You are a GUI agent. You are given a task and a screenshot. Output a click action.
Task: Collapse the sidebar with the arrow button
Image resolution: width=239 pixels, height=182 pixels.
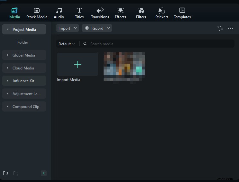click(x=44, y=173)
